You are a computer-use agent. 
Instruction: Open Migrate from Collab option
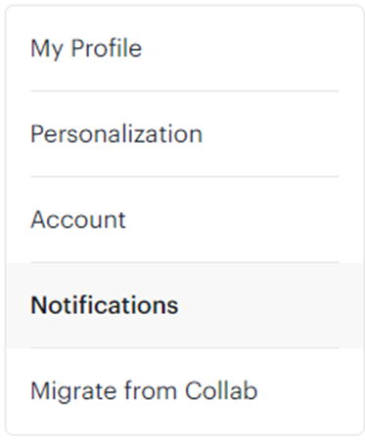pyautogui.click(x=185, y=391)
